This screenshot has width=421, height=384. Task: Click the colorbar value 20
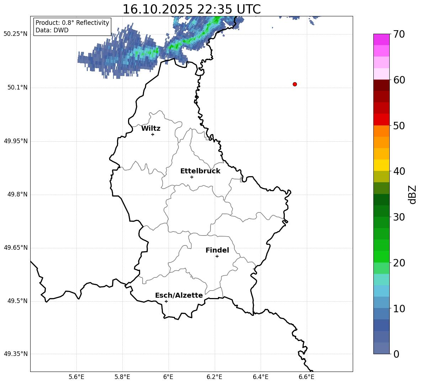coord(399,263)
